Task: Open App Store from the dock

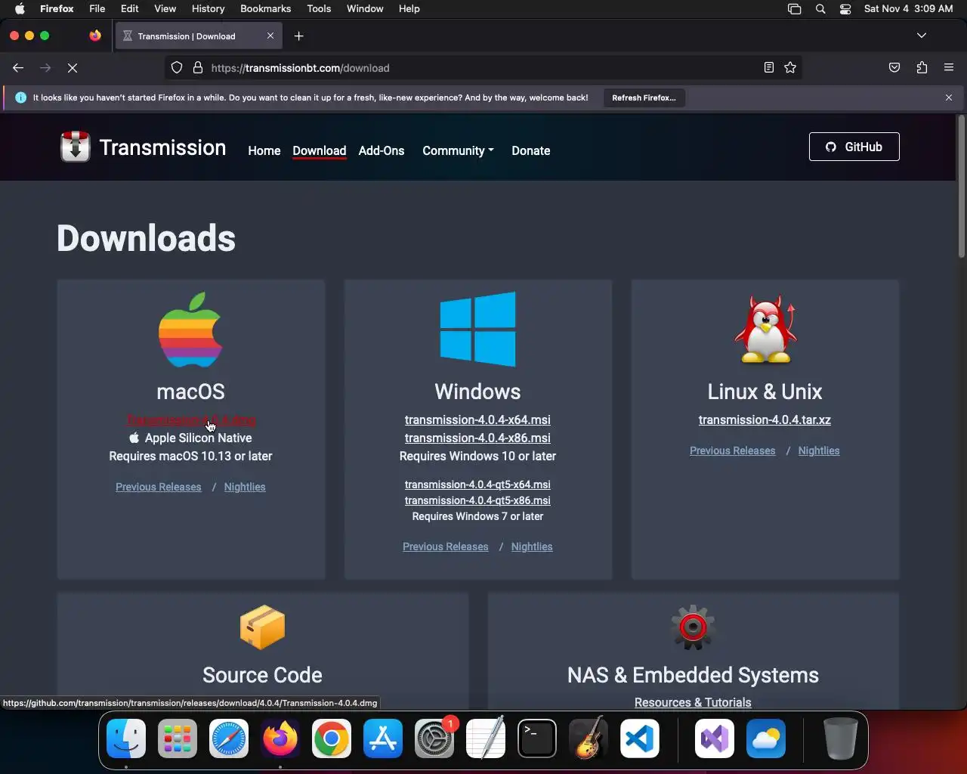Action: [383, 738]
